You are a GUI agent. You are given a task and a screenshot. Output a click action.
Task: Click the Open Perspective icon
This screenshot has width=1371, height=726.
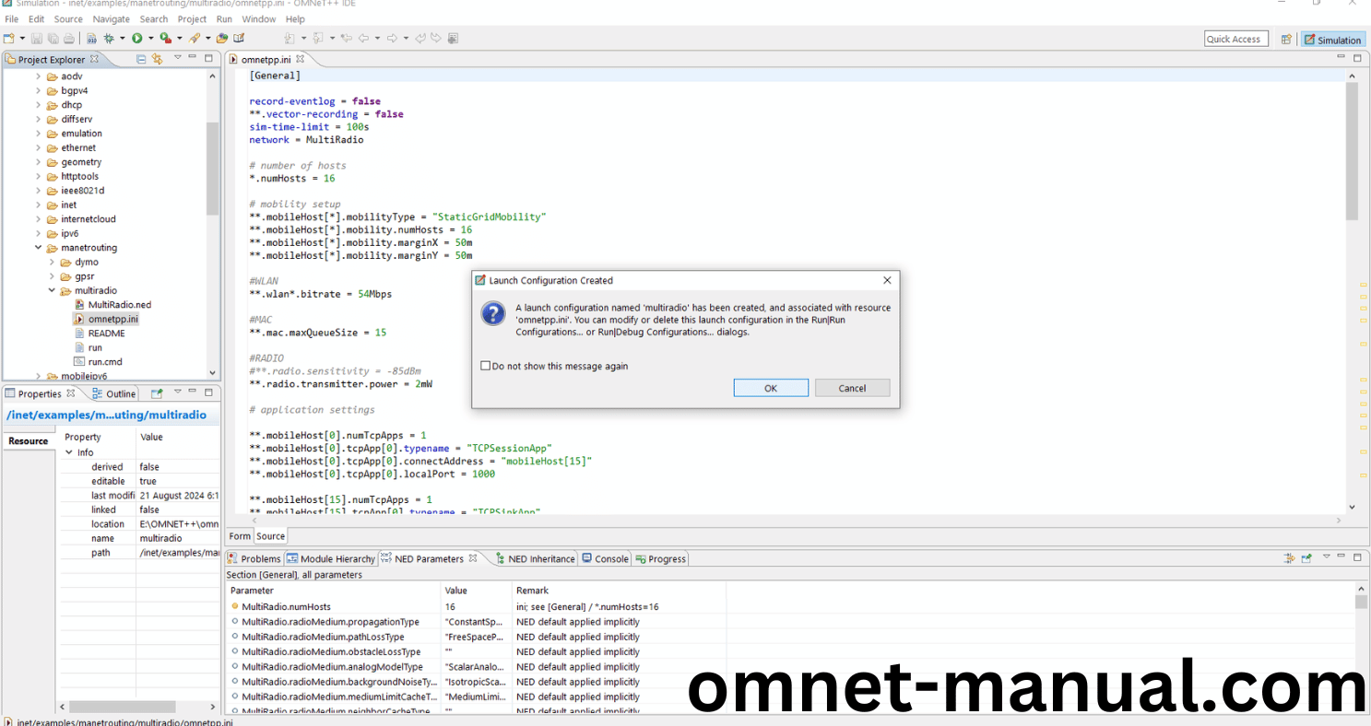tap(1286, 40)
